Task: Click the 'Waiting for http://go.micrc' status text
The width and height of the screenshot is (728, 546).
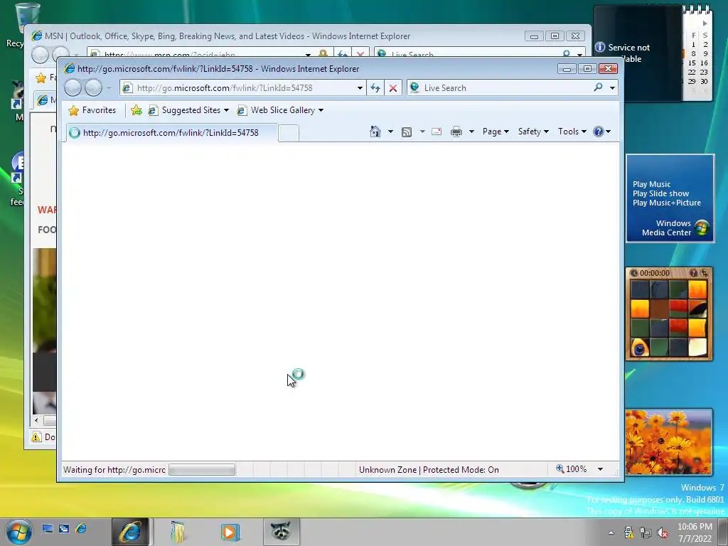Action: (114, 470)
